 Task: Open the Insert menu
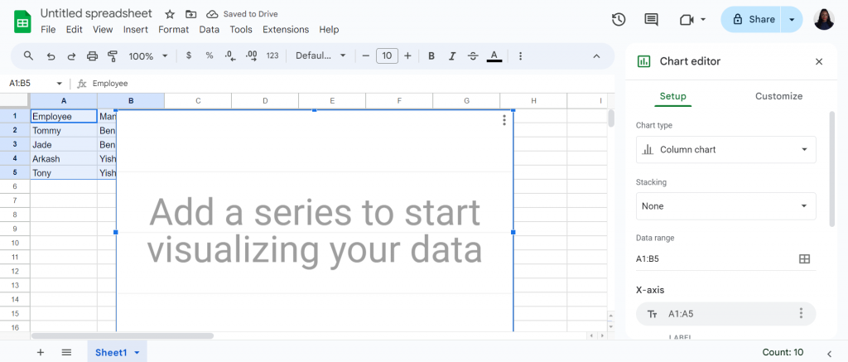(x=135, y=30)
